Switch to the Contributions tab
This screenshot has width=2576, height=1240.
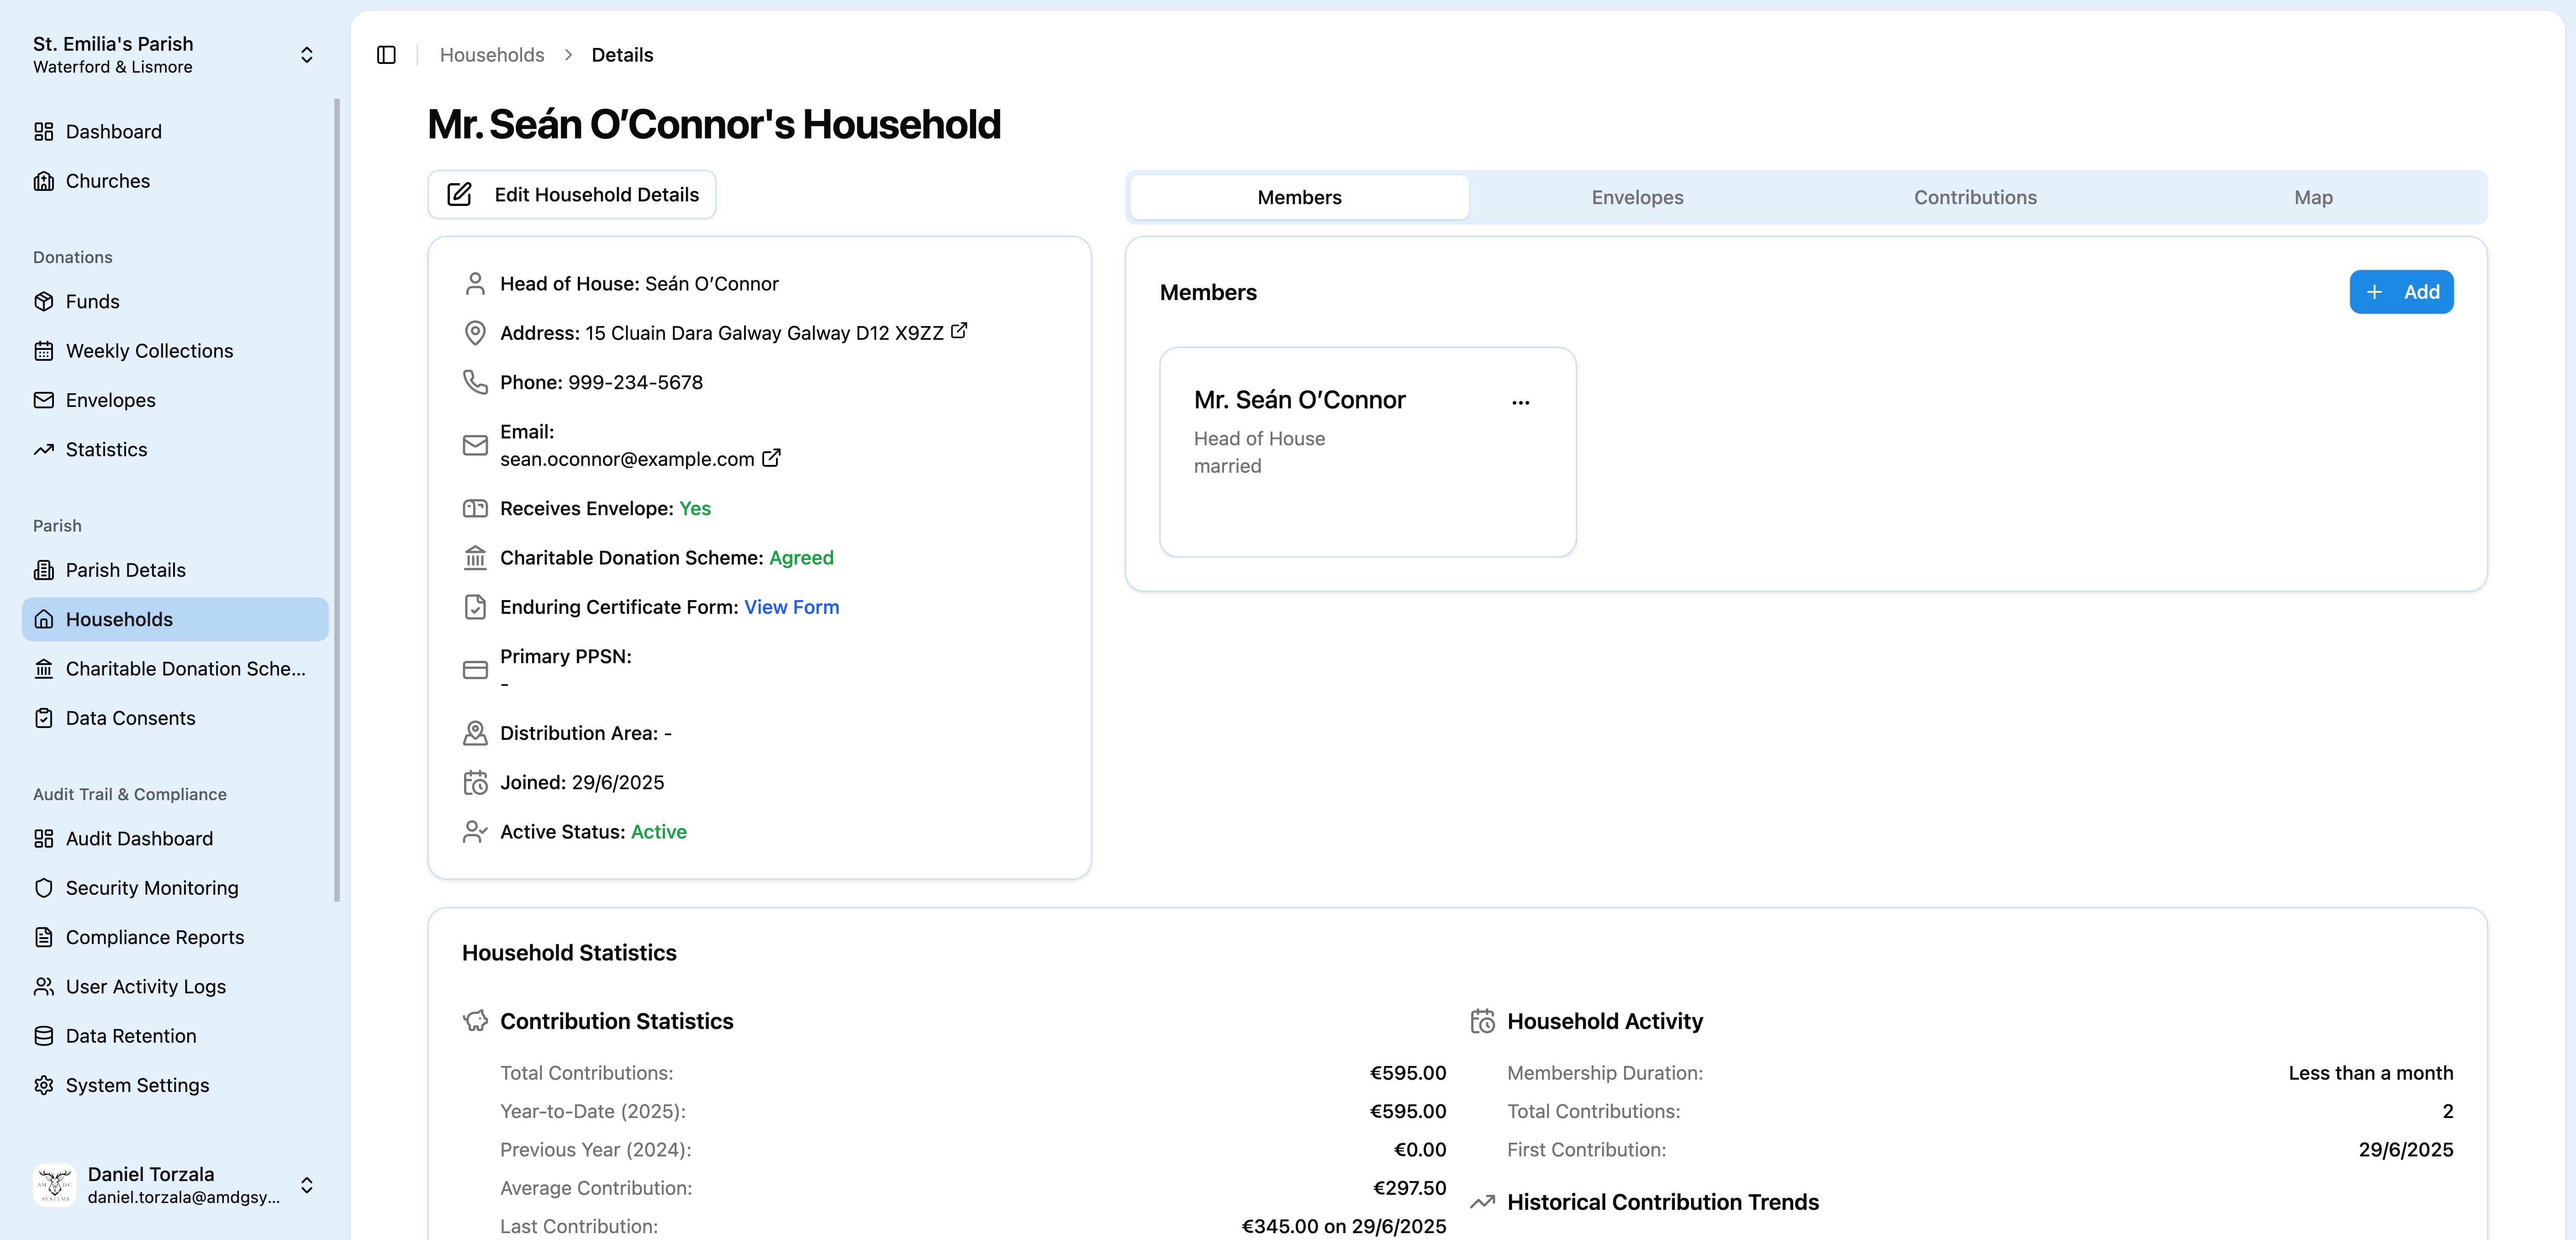click(x=1975, y=197)
